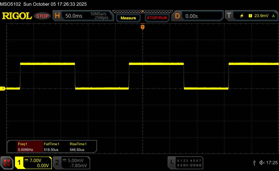Click the channel 1 ground level marker
Viewport: 279px width, 171px height.
(x=3, y=89)
